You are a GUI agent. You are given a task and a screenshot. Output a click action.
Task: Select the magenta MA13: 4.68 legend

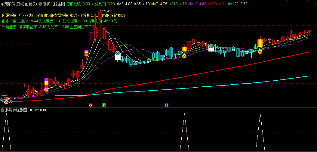click(x=197, y=4)
